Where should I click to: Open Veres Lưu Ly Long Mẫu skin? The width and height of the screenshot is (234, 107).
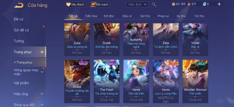166,81
